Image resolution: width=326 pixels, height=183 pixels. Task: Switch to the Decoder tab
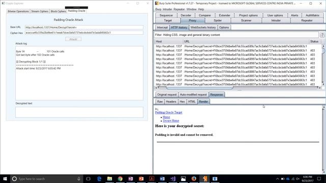[186, 15]
